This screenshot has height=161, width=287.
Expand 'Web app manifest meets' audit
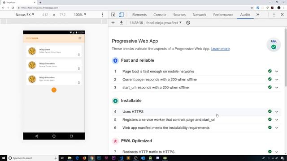pos(277,127)
